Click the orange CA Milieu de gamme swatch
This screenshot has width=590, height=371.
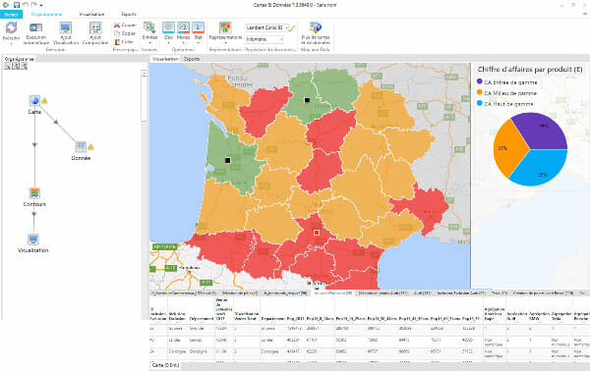[480, 92]
